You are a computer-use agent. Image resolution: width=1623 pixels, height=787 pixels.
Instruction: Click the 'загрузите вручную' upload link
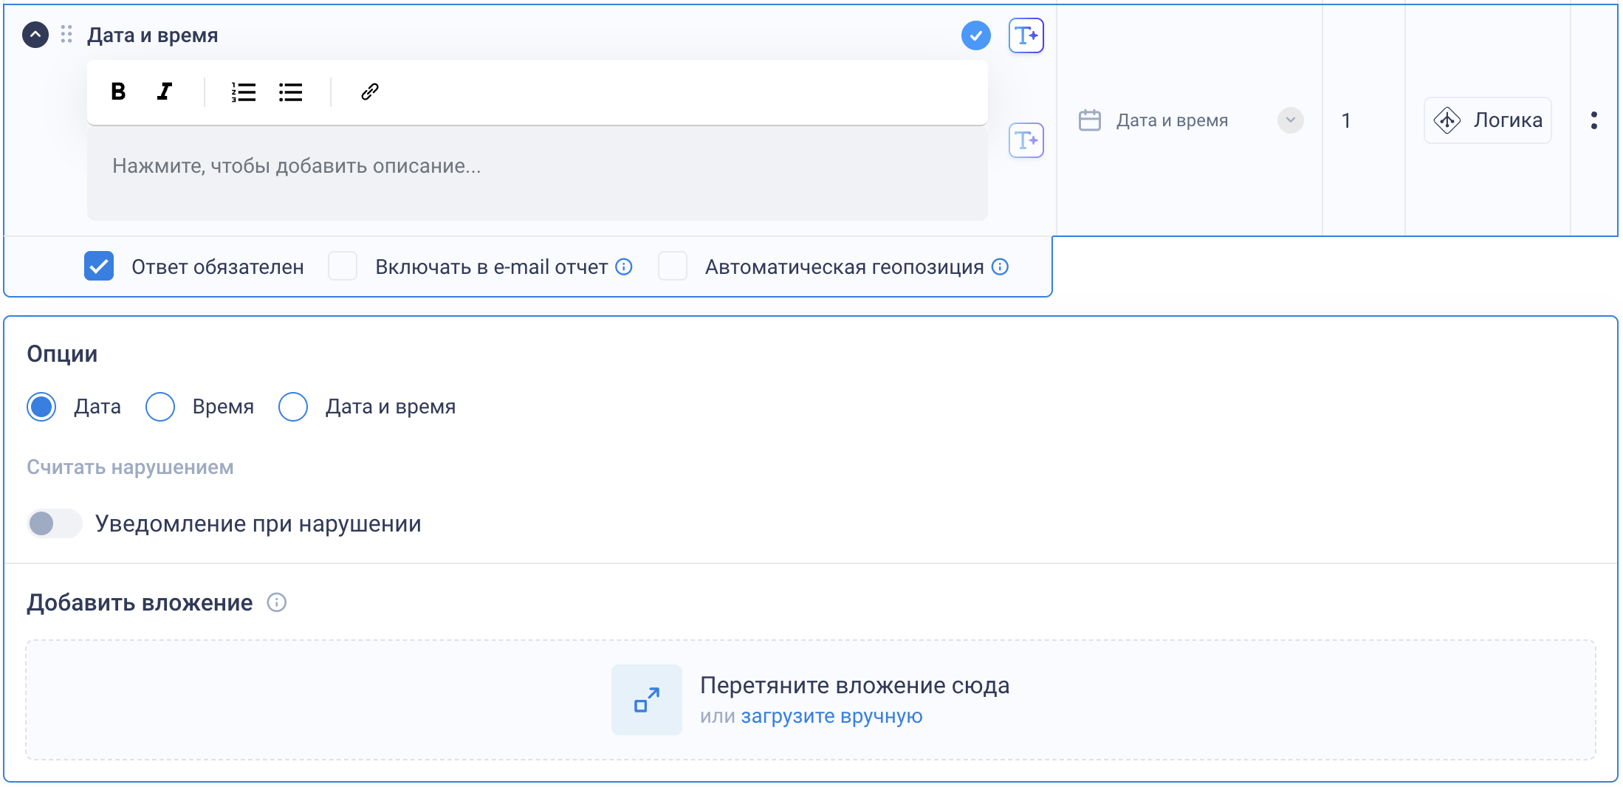pos(831,716)
